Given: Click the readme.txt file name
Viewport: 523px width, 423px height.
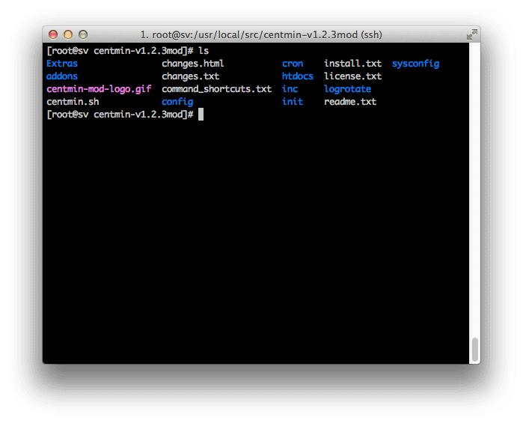Looking at the screenshot, I should [x=350, y=102].
